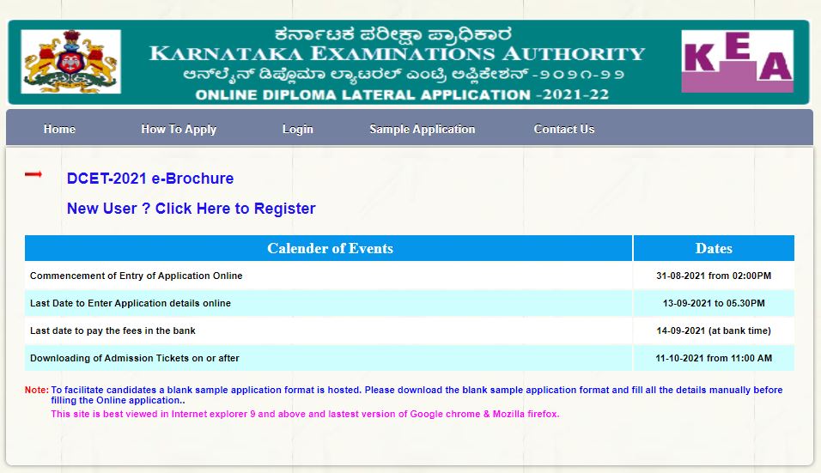The width and height of the screenshot is (821, 473).
Task: Click the 13-09-2021 to 05.30PM date cell
Action: tap(714, 303)
